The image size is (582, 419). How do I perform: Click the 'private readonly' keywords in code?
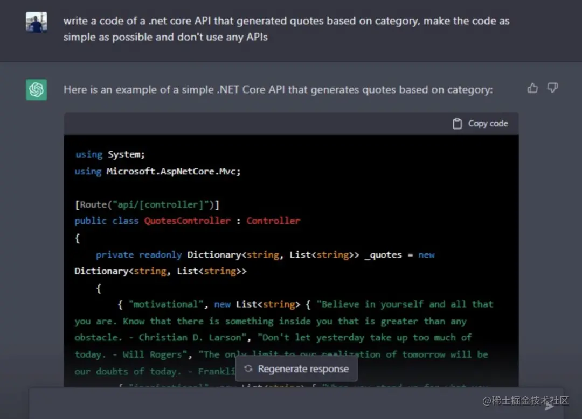coord(139,255)
